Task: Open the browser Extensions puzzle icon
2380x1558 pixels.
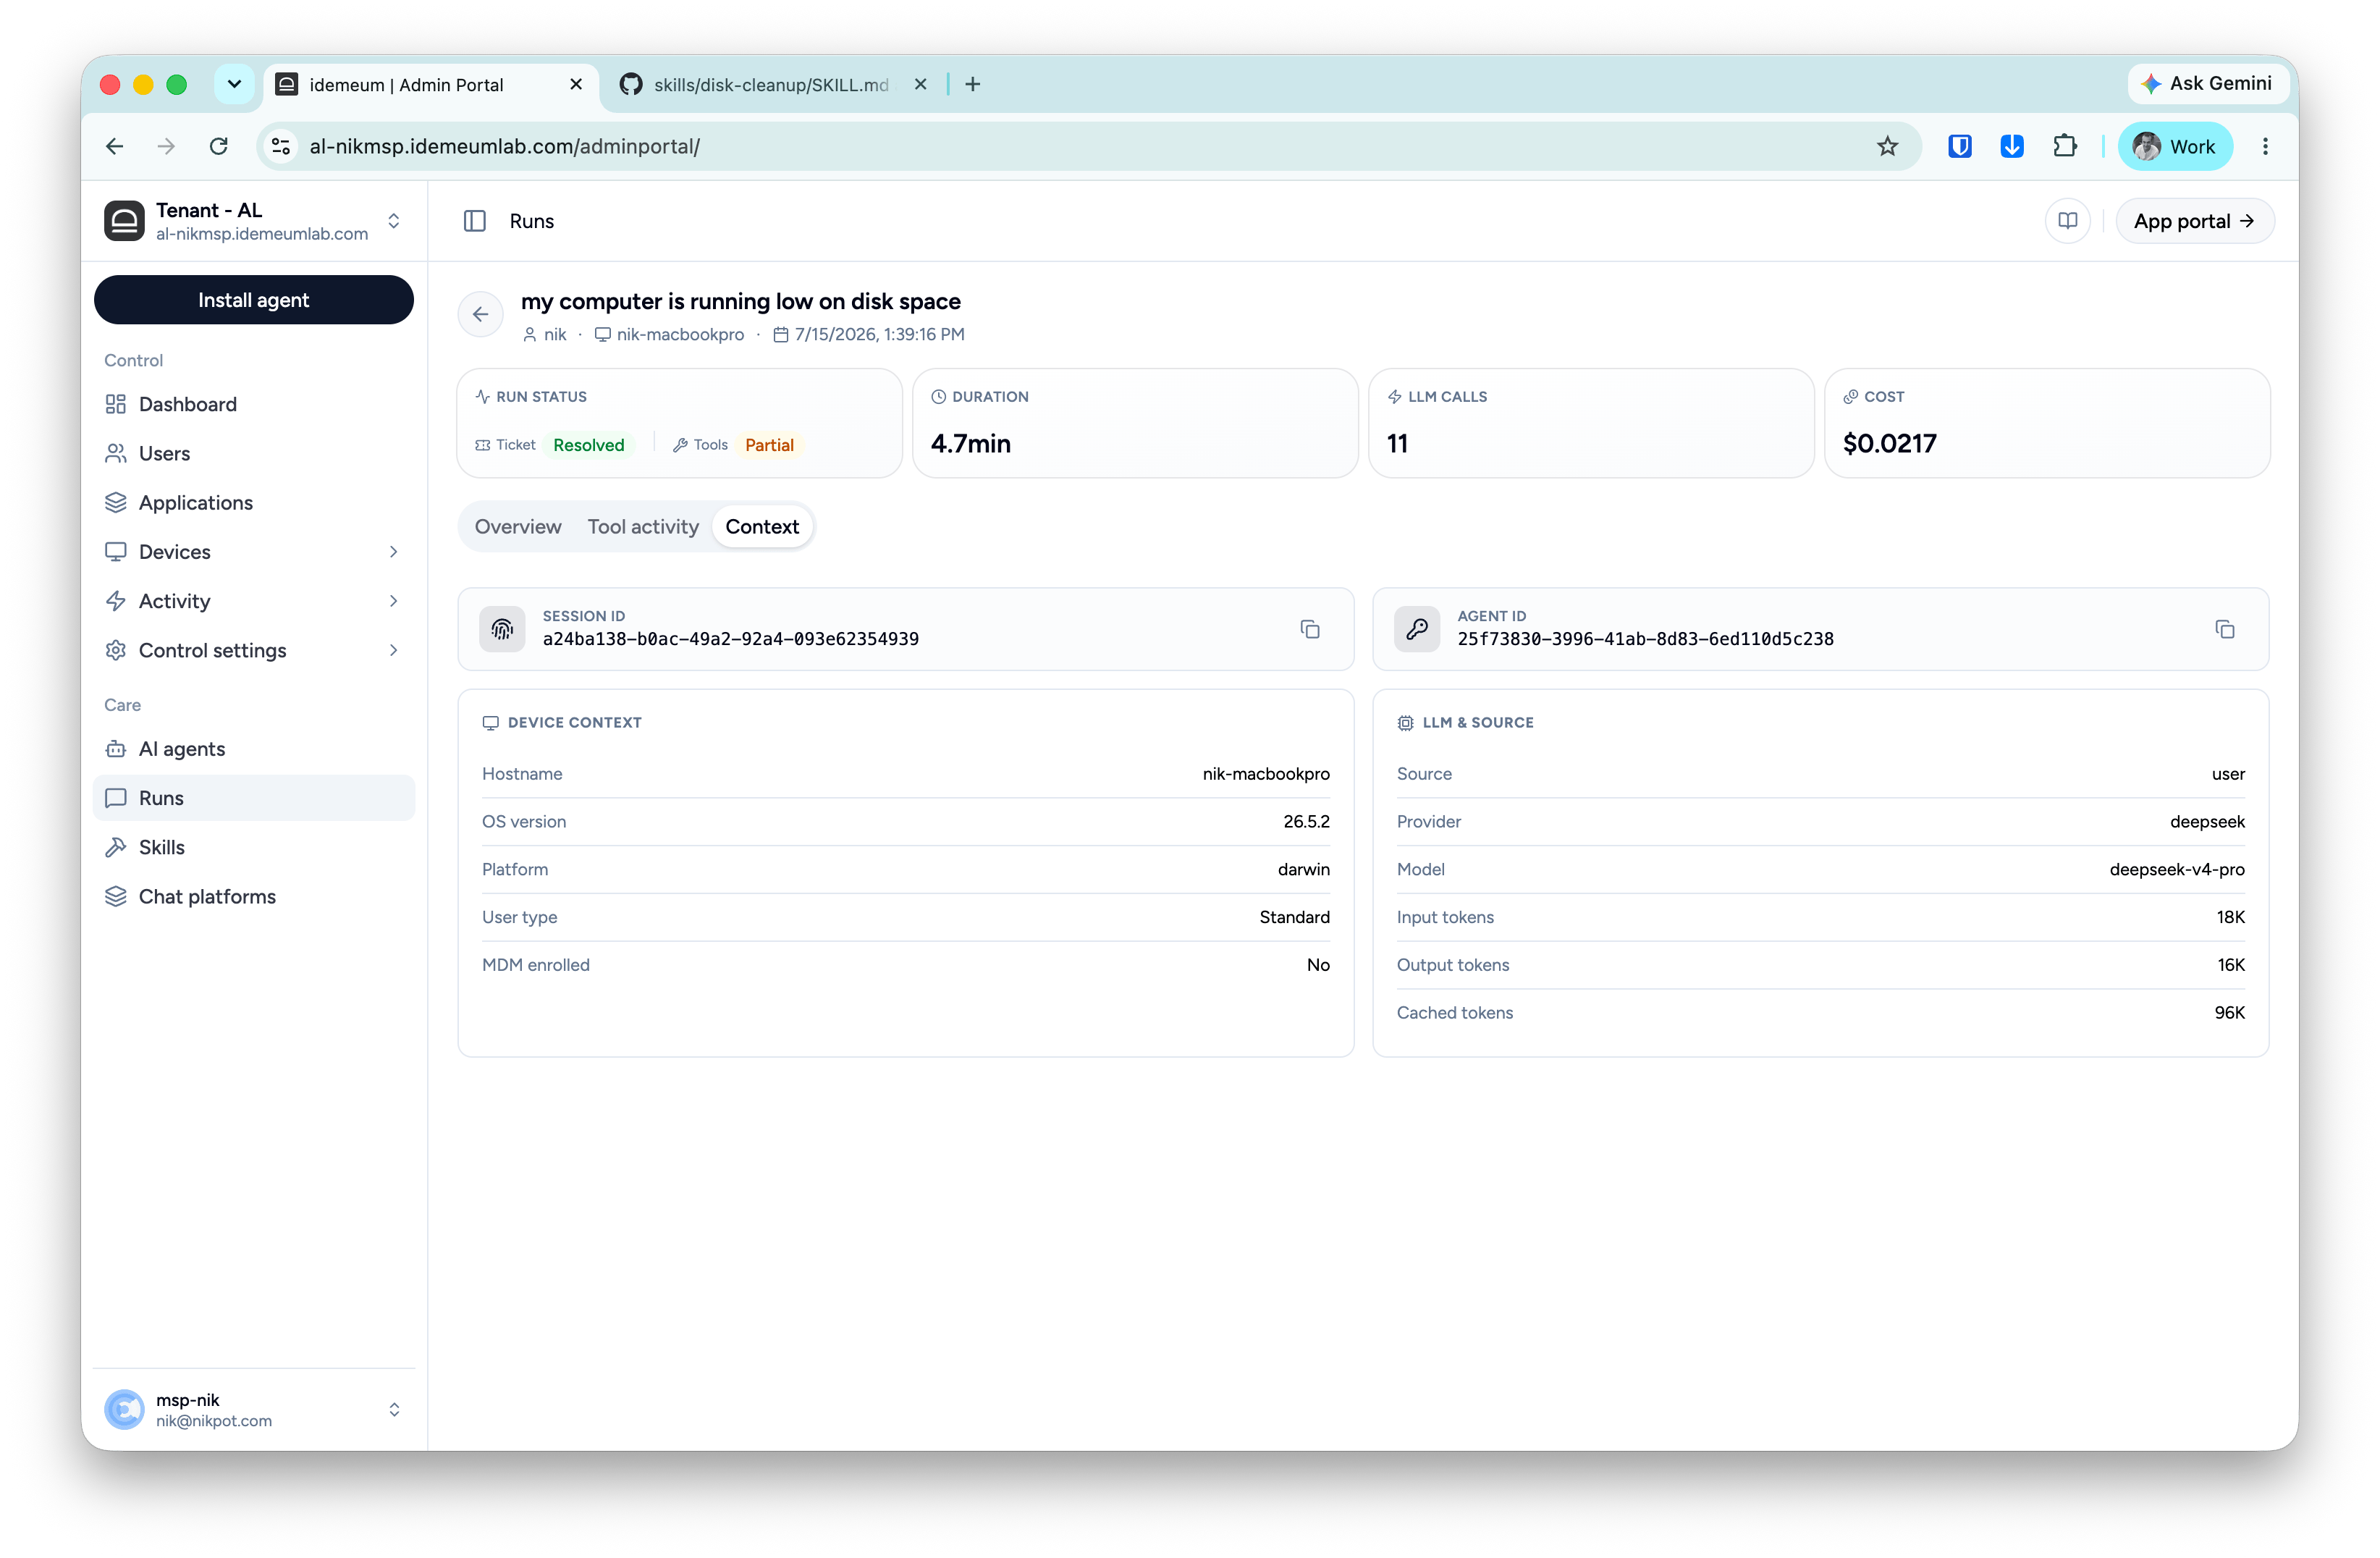Action: tap(2064, 147)
